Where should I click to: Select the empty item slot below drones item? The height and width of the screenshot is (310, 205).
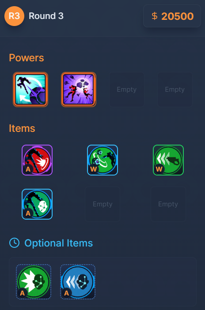[x=102, y=204]
